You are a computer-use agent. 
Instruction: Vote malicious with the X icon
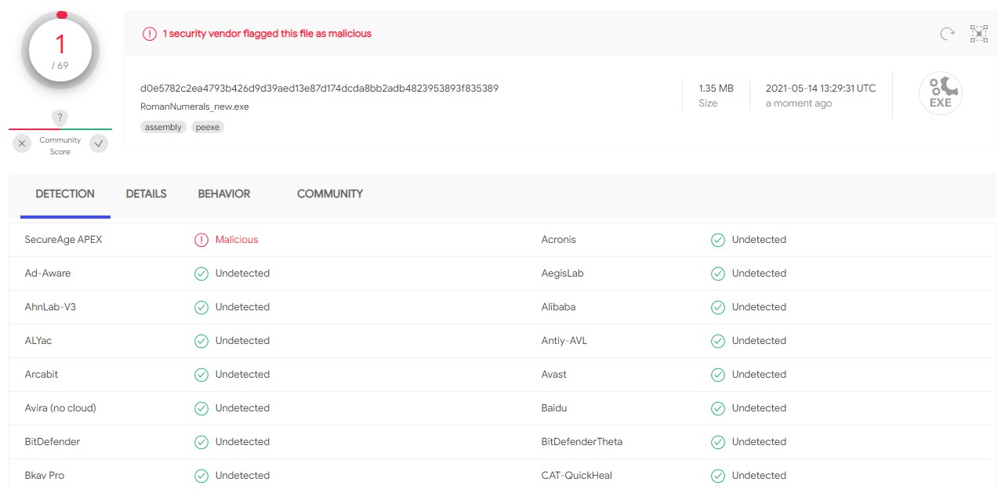pyautogui.click(x=22, y=143)
